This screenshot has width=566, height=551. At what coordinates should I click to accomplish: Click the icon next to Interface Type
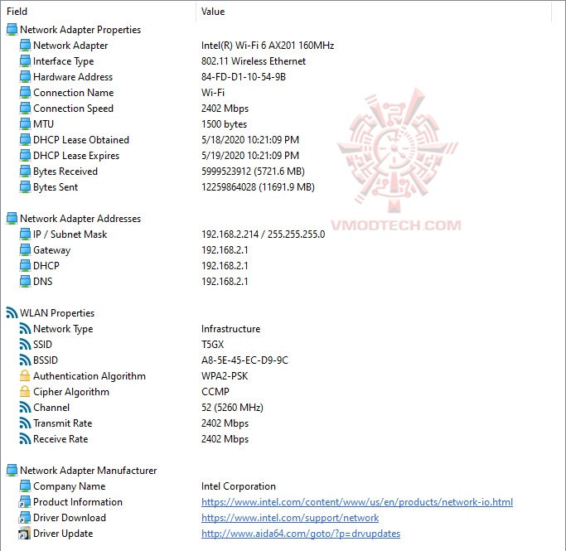(x=25, y=61)
